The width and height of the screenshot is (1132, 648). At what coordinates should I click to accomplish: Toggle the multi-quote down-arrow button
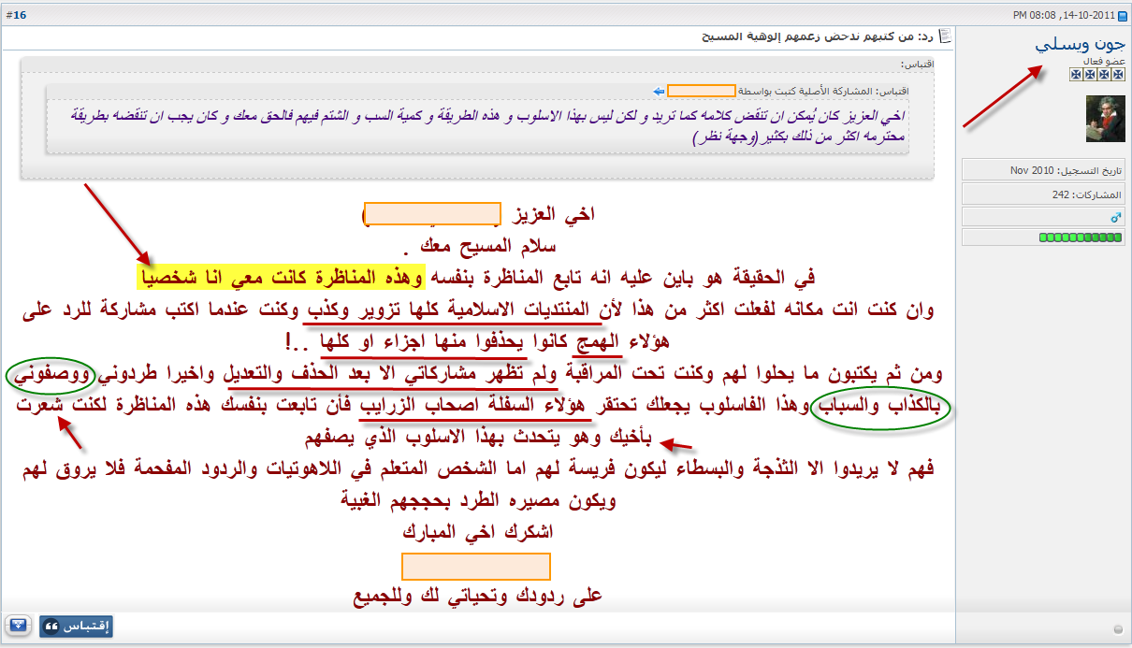pyautogui.click(x=18, y=626)
